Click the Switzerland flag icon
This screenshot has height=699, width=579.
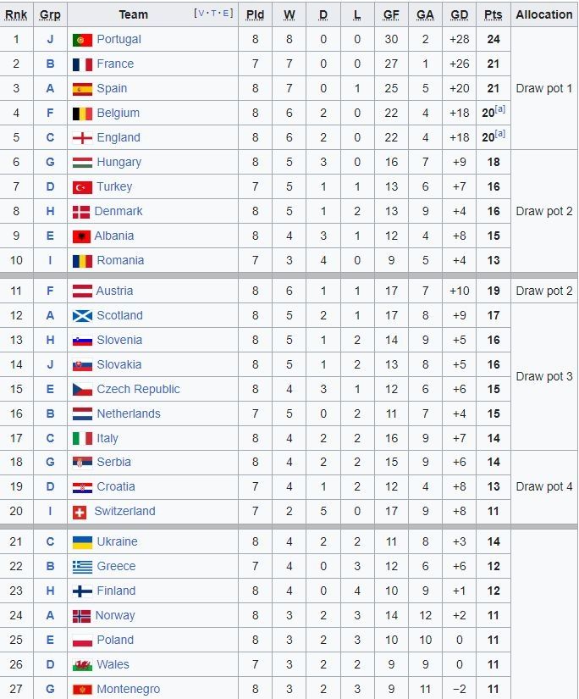click(80, 512)
